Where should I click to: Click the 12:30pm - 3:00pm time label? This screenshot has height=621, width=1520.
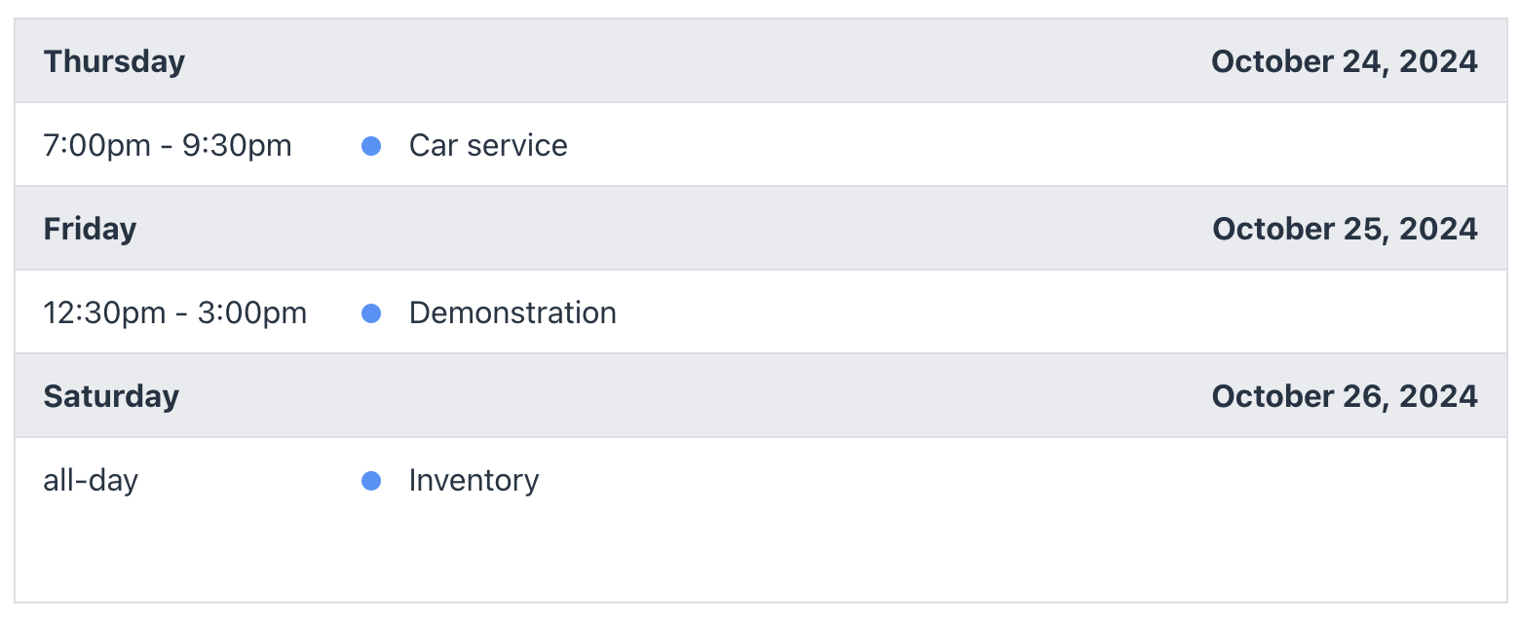click(x=175, y=313)
